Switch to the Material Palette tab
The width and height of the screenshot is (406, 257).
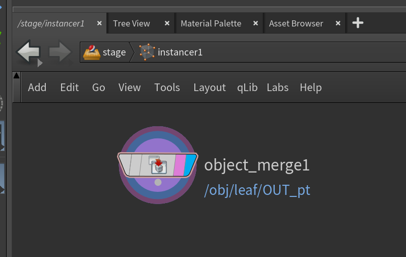[x=211, y=23]
